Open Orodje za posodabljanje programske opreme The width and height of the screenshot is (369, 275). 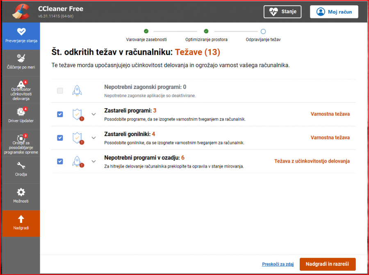click(x=21, y=139)
